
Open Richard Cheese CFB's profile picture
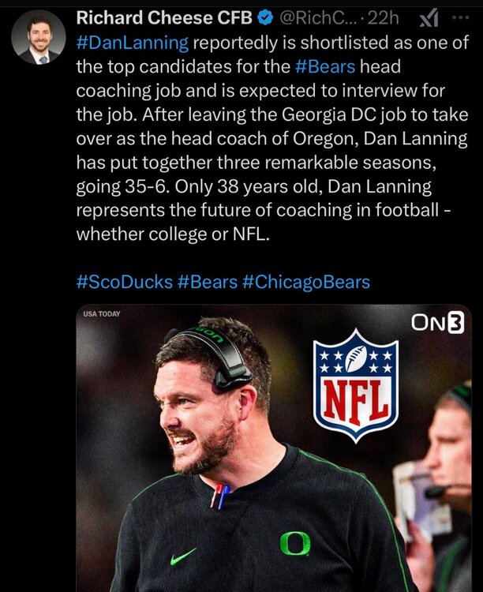(x=39, y=36)
